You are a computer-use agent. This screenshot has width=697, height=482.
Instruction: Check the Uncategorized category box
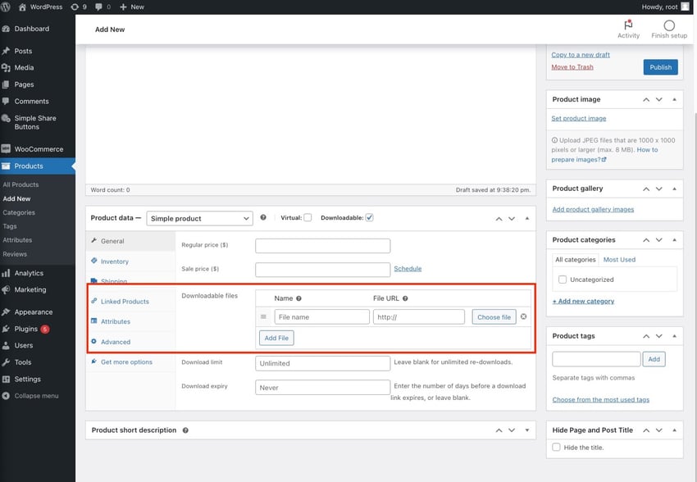[x=563, y=280]
